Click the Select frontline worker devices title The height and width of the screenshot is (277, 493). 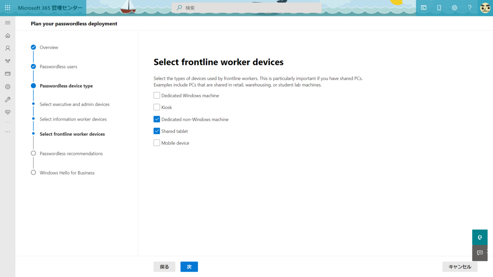[219, 62]
